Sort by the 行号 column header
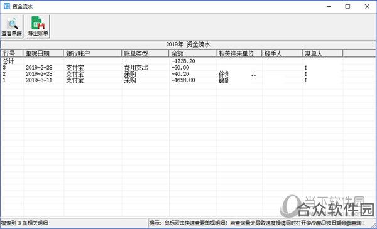The image size is (377, 229). click(12, 53)
